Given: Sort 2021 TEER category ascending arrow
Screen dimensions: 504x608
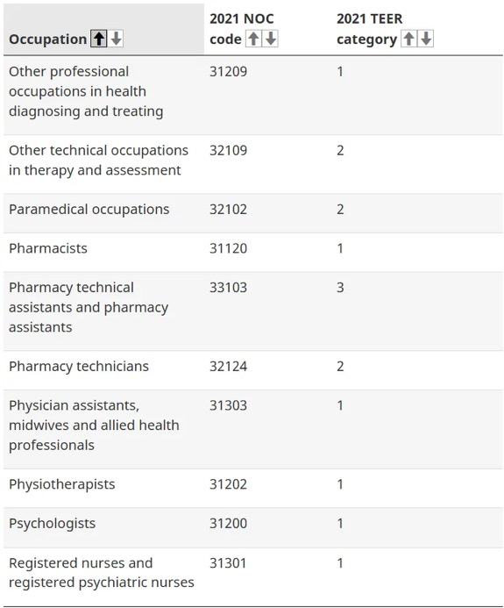Looking at the screenshot, I should [408, 39].
